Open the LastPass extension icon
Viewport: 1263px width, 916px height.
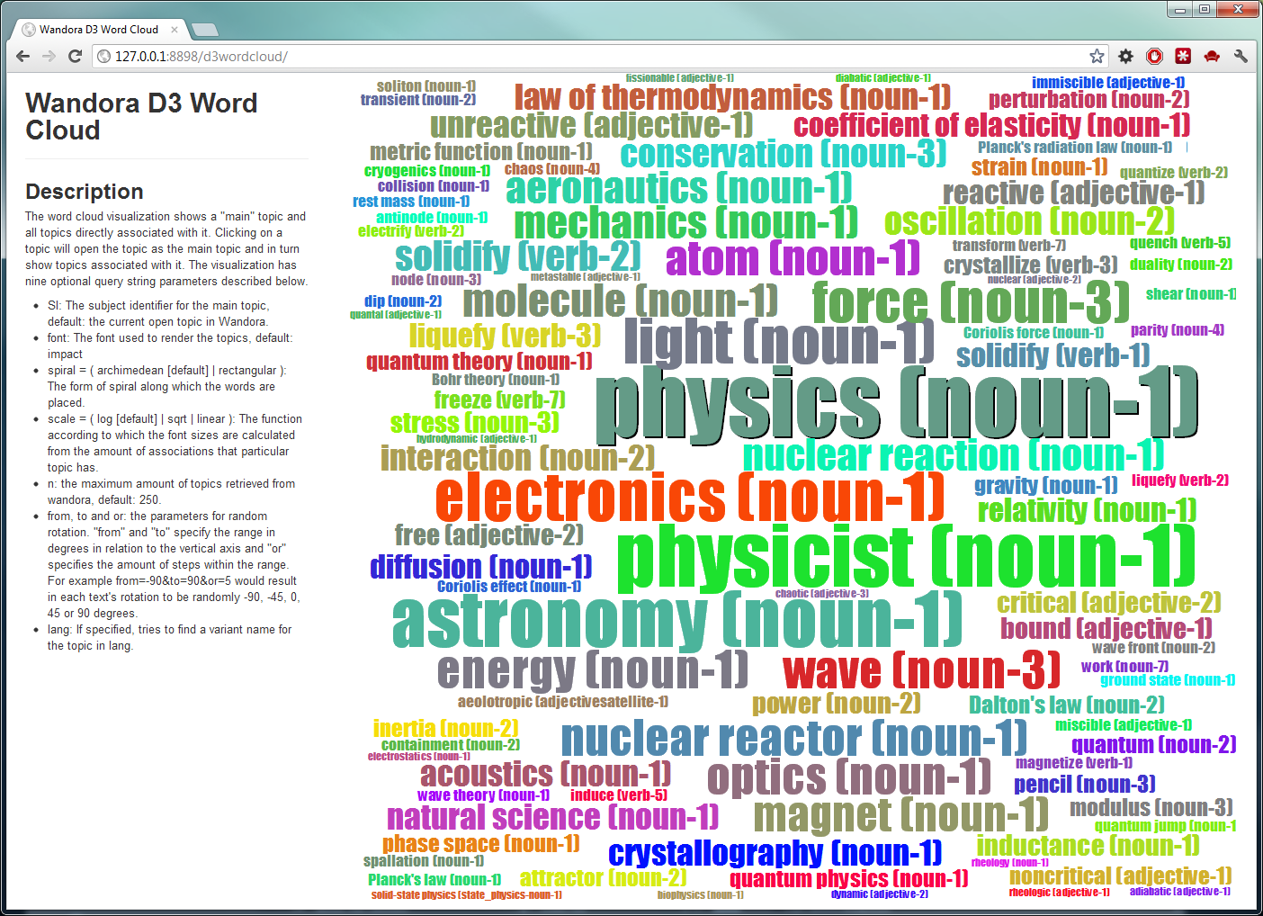point(1183,56)
